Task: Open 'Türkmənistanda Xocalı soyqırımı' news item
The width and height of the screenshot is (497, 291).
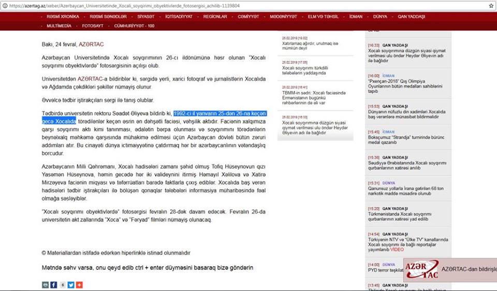Action: [399, 217]
